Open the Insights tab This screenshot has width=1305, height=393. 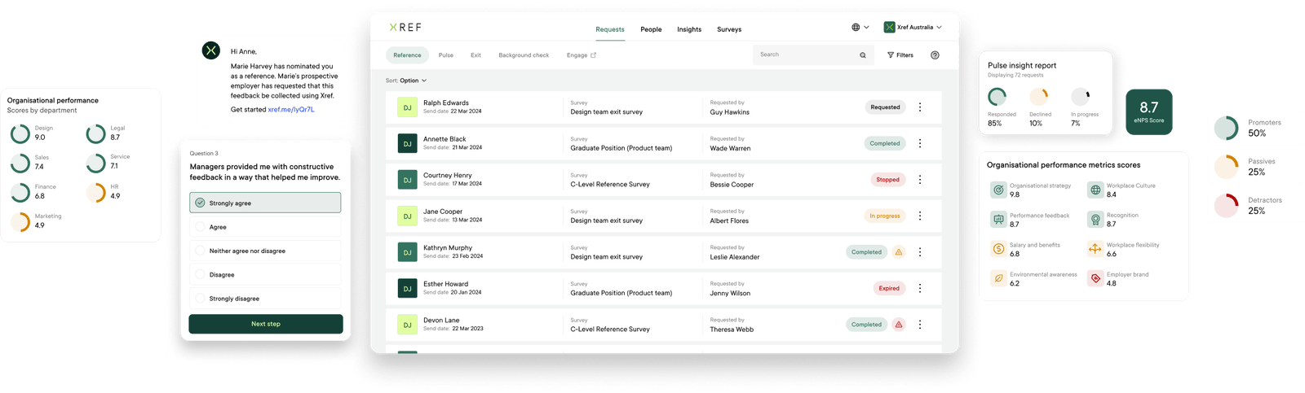[689, 29]
